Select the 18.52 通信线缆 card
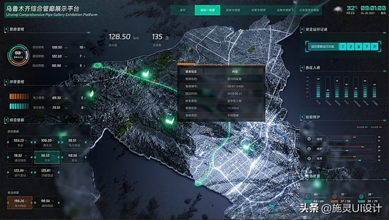Viewport: 389px width, 220px height. pyautogui.click(x=20, y=157)
